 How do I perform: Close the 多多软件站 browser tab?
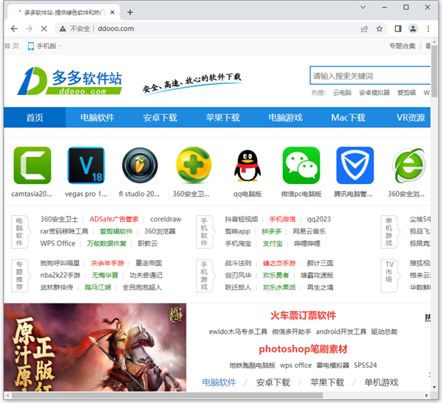[x=112, y=12]
